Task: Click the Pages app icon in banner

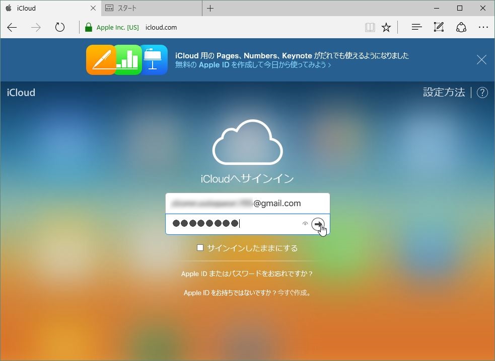Action: pos(101,60)
